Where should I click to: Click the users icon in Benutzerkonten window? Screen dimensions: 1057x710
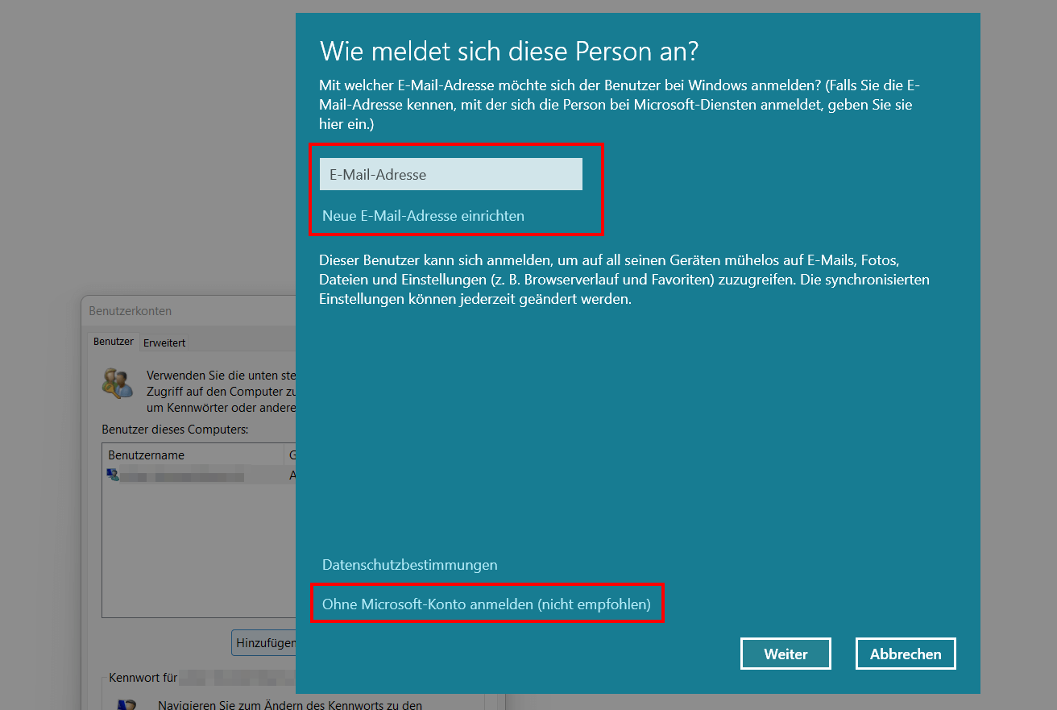click(118, 383)
